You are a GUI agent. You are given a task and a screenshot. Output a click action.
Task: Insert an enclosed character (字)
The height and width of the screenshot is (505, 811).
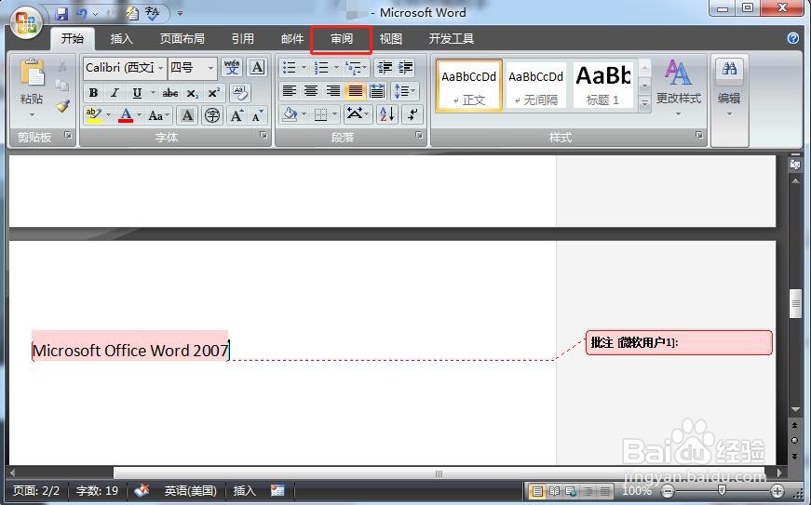click(211, 115)
